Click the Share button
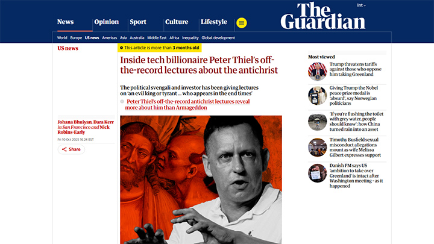Viewport: 434px width, 244px height. coord(71,149)
